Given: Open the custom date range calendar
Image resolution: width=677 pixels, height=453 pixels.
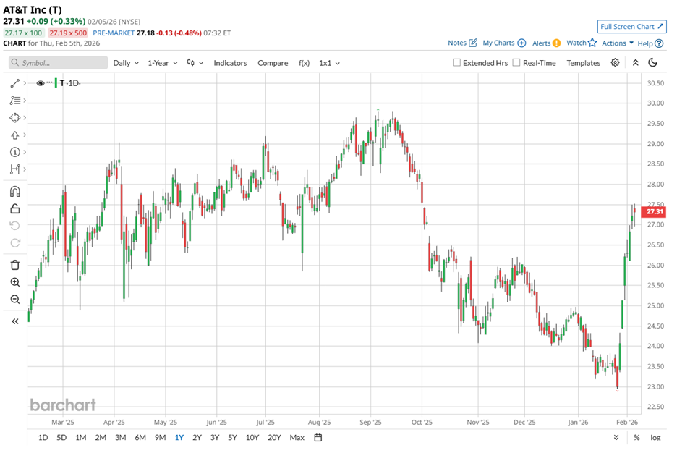Looking at the screenshot, I should tap(318, 438).
